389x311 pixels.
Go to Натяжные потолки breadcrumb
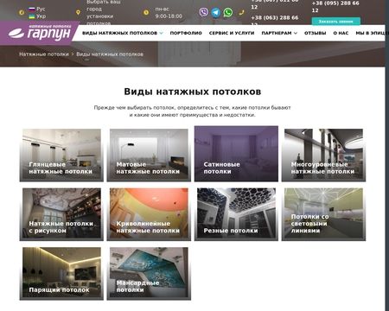(44, 54)
